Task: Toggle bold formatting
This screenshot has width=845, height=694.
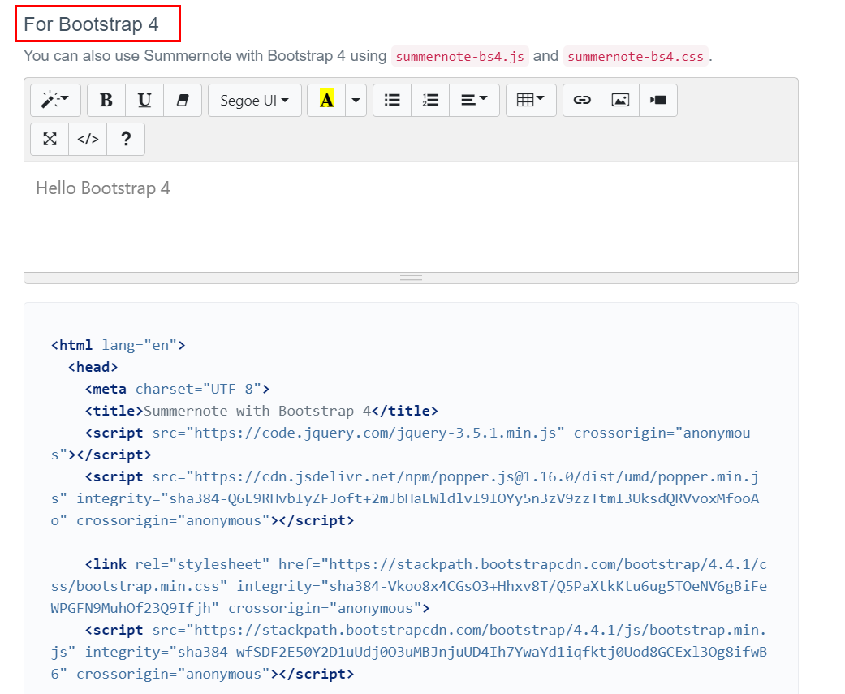Action: (x=106, y=100)
